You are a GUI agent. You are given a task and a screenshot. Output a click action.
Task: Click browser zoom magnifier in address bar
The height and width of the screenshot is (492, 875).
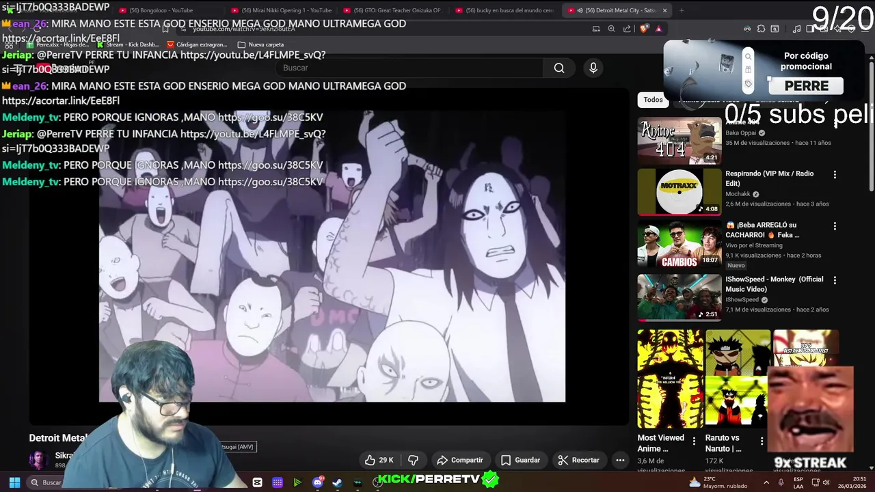(611, 29)
